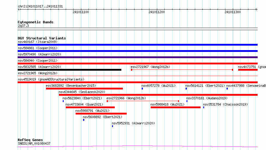Select nsv5623840 (Ebert2021) label

point(82,98)
